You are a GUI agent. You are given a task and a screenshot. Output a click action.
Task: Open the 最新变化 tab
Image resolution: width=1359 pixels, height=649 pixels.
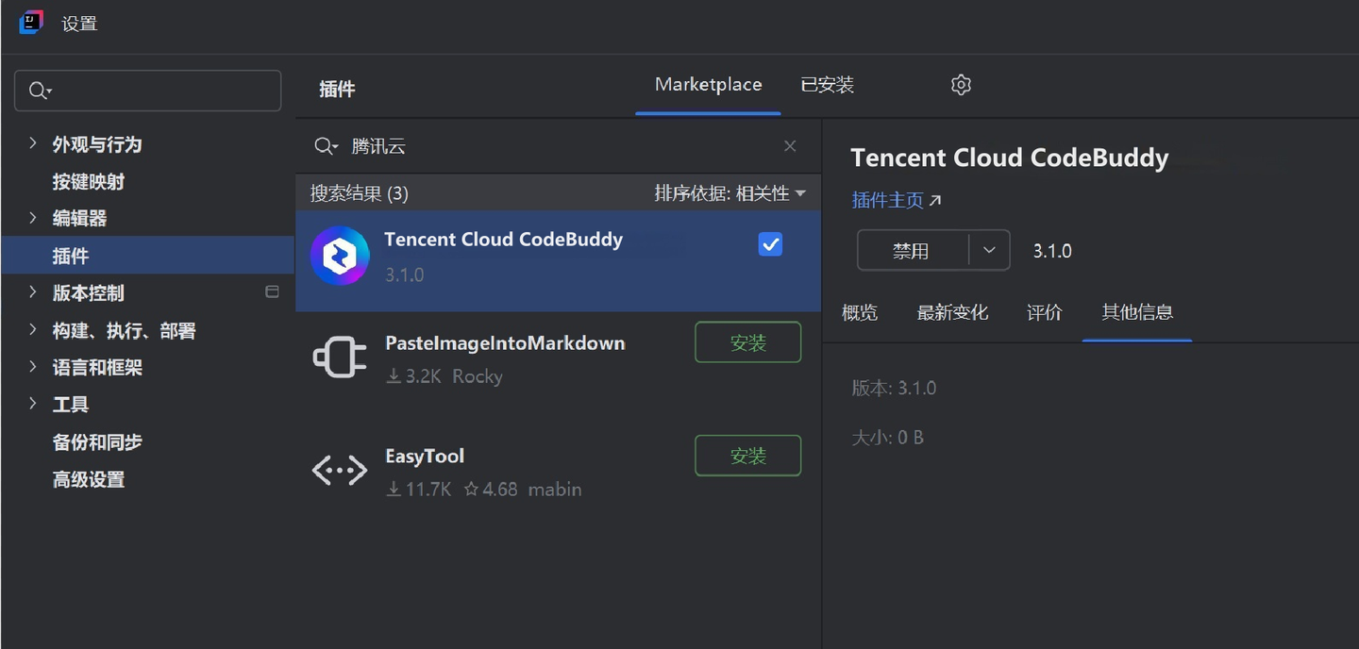point(952,312)
